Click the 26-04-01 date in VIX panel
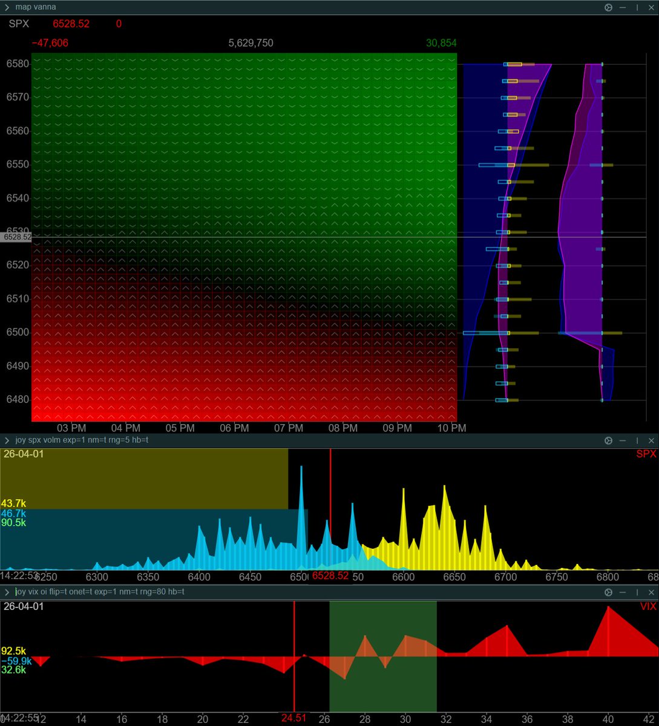Viewport: 659px width, 726px height. coord(24,606)
